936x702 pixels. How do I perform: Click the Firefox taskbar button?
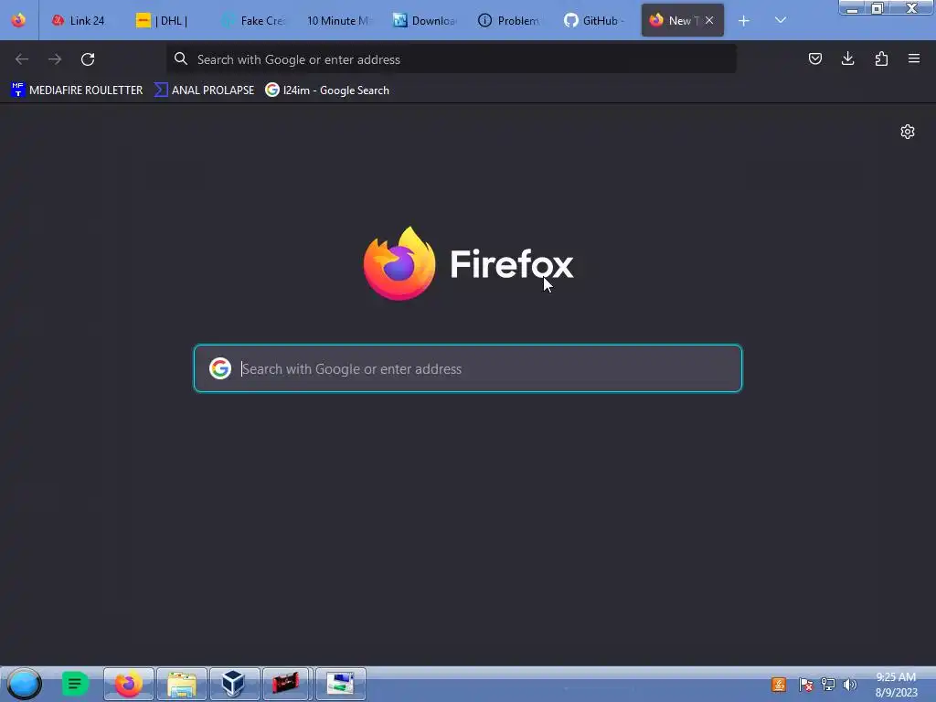coord(129,684)
